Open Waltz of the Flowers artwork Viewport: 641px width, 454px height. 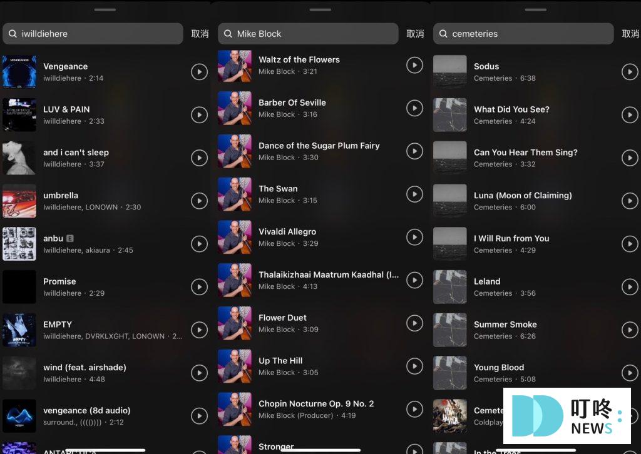coord(235,65)
